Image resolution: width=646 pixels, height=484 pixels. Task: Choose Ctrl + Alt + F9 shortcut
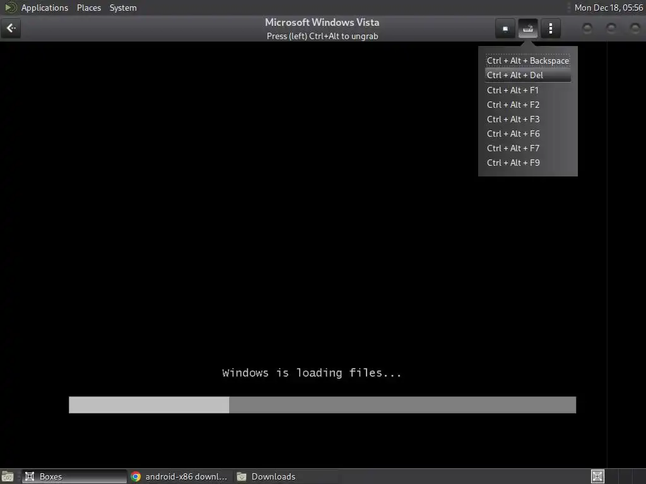click(x=528, y=163)
